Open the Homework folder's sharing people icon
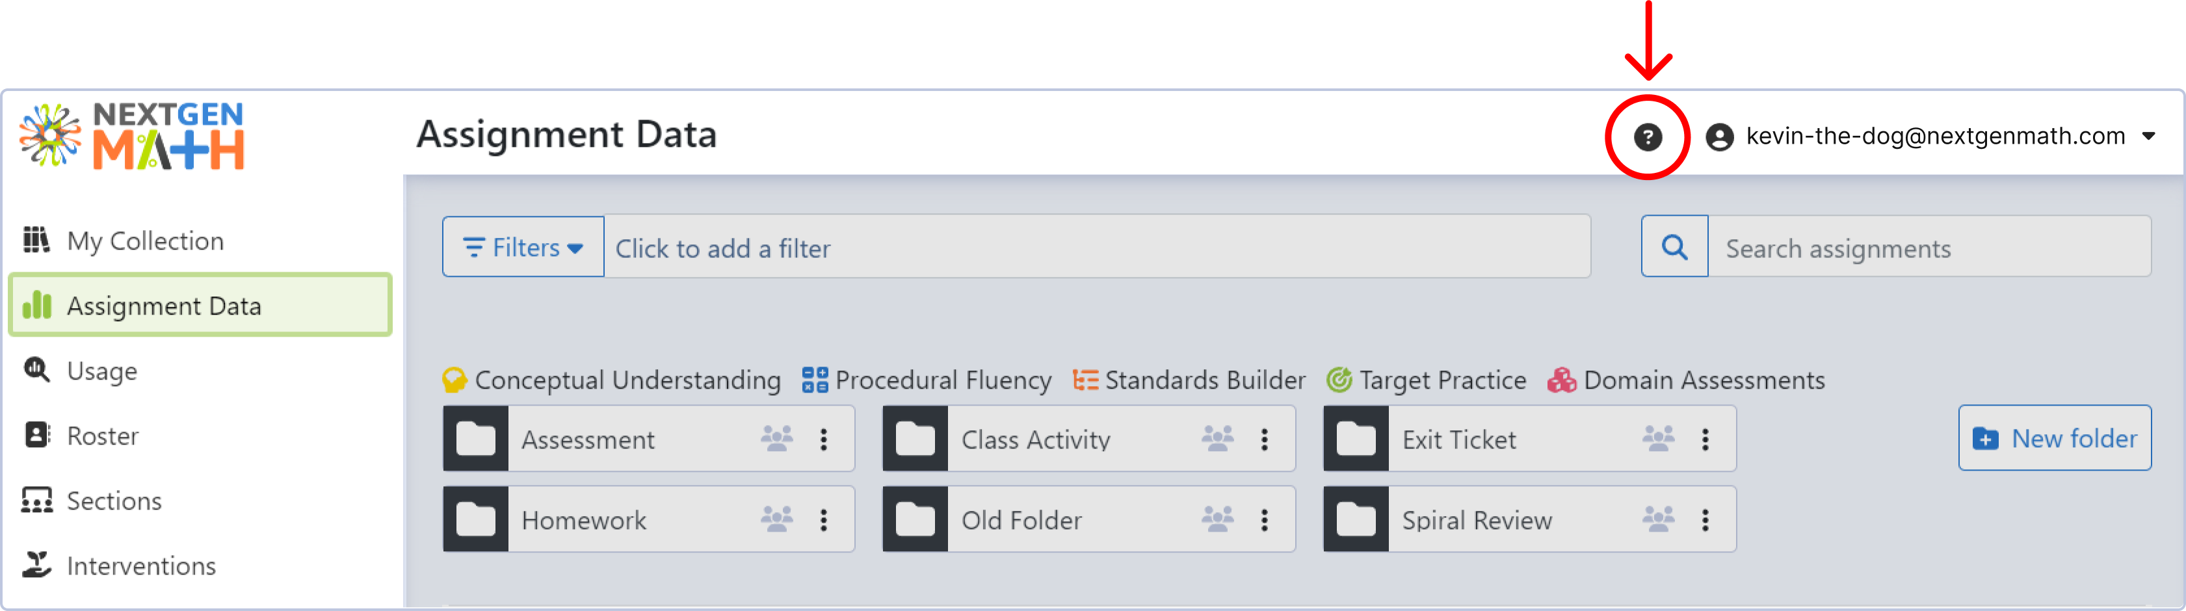 [776, 519]
